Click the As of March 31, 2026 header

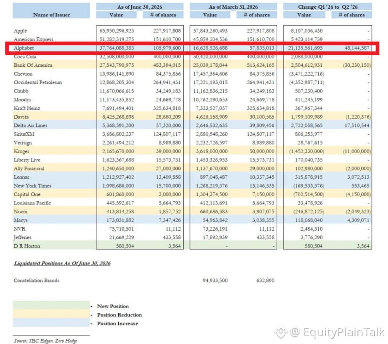[x=233, y=7]
